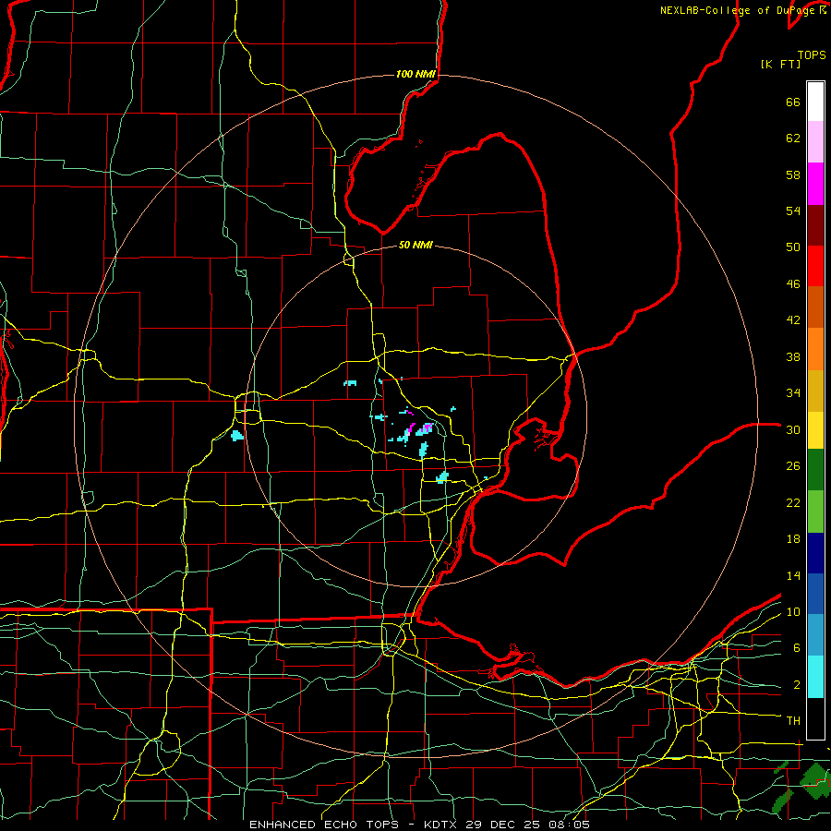831x831 pixels.
Task: Click the "NEXLAB-College of DuPage" credit text
Action: pos(739,10)
